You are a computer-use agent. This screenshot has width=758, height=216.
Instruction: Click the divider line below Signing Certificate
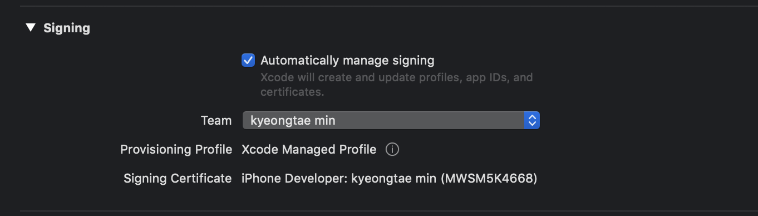click(389, 211)
